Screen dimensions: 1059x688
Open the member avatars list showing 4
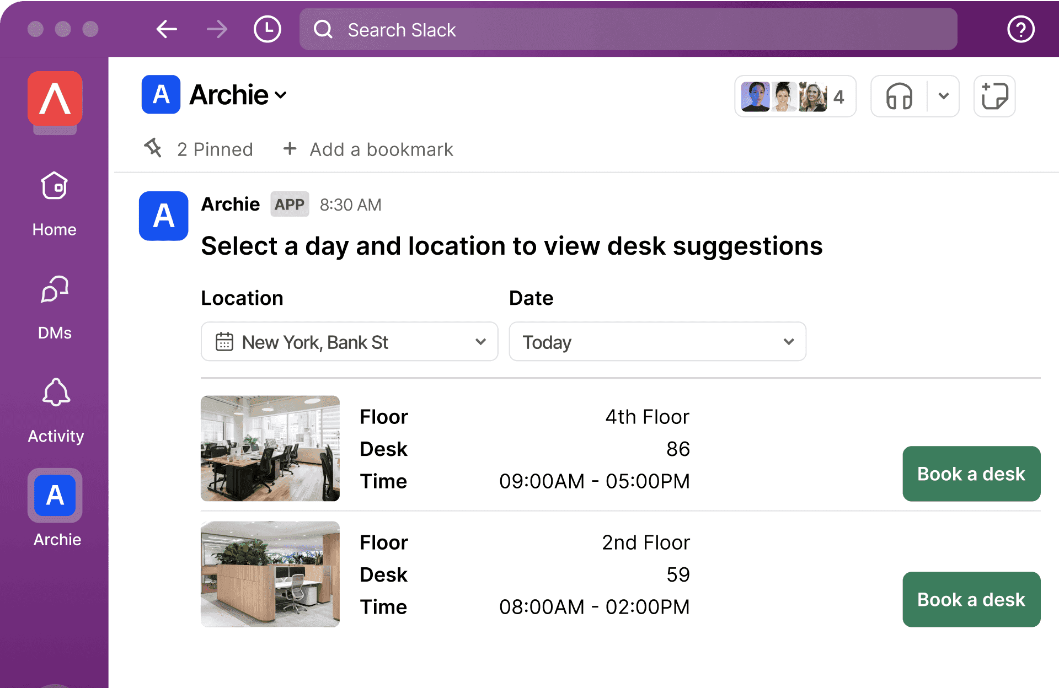pyautogui.click(x=795, y=96)
